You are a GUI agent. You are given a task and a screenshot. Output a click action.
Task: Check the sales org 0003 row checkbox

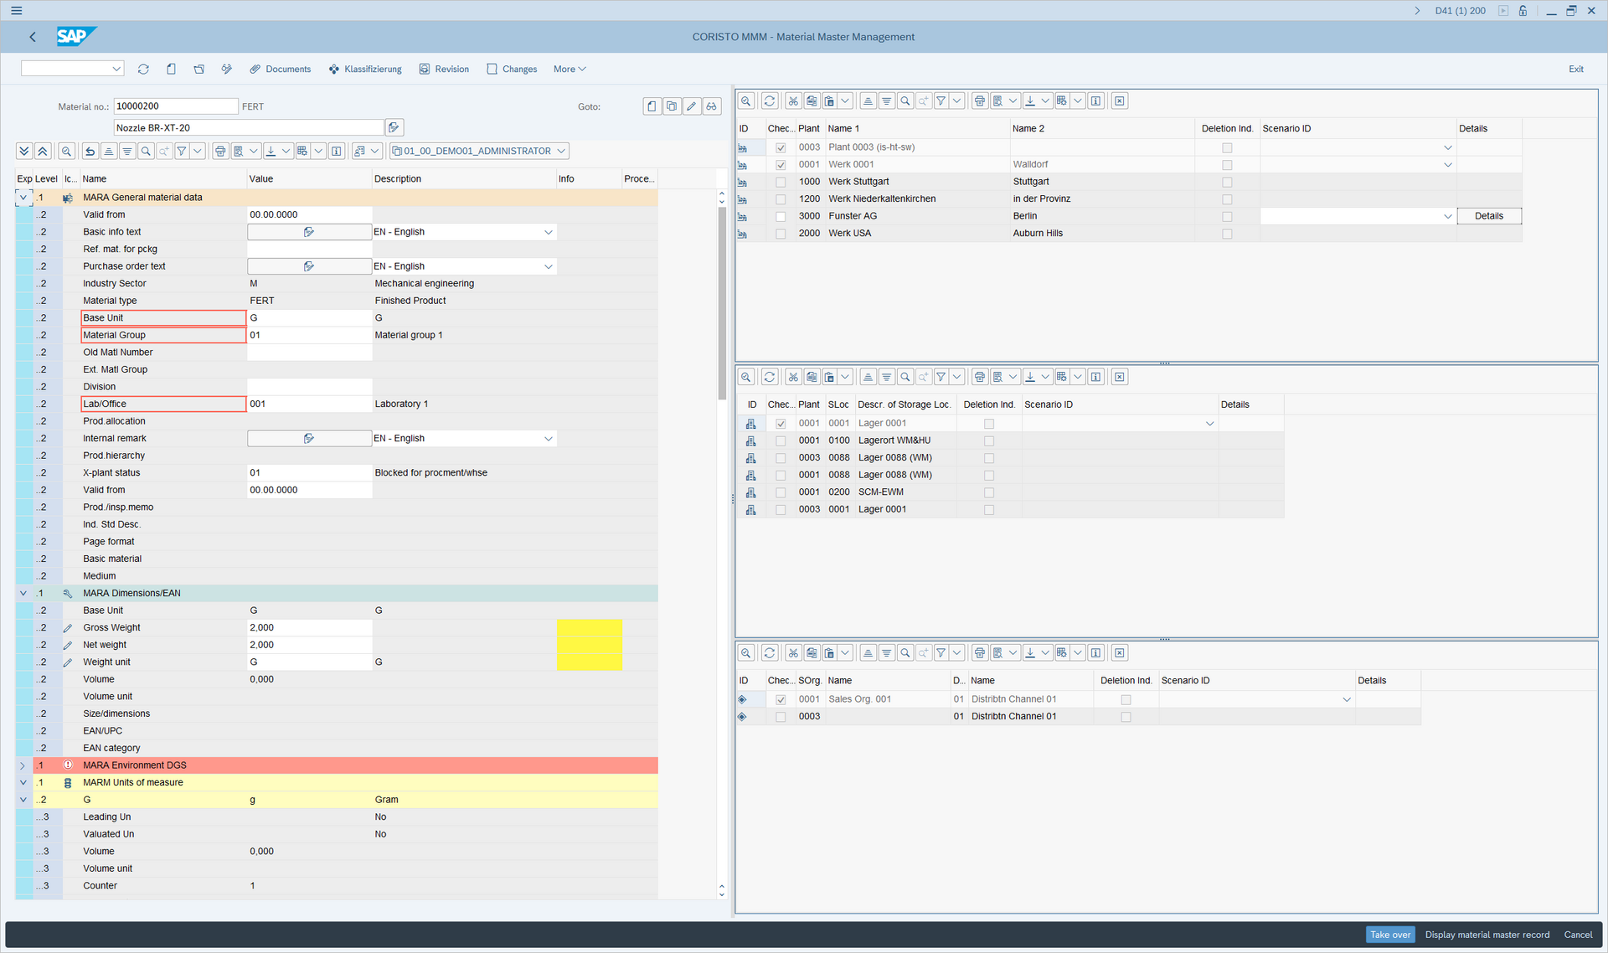click(781, 717)
